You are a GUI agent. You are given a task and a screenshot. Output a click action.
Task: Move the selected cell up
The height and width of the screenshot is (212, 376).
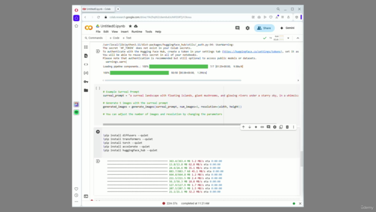click(x=243, y=127)
